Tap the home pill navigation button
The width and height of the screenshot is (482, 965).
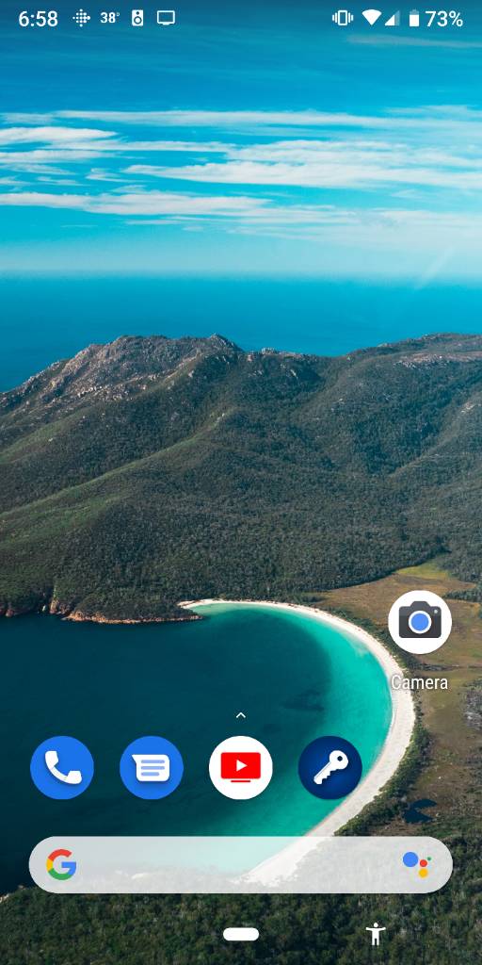pyautogui.click(x=241, y=934)
